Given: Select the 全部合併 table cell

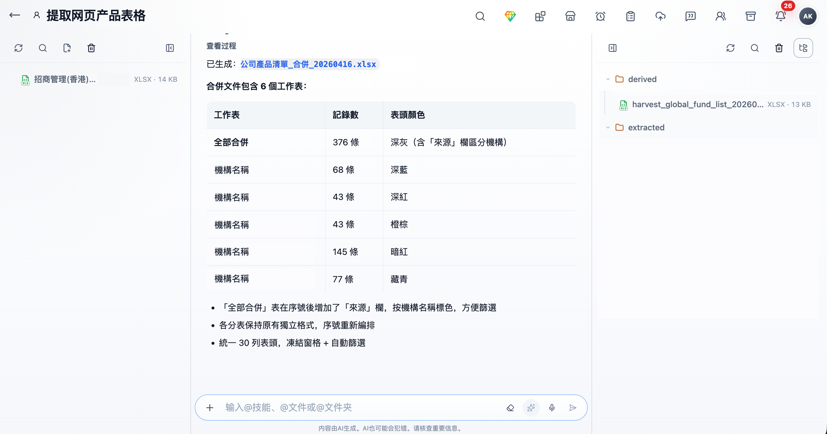Looking at the screenshot, I should click(x=266, y=142).
